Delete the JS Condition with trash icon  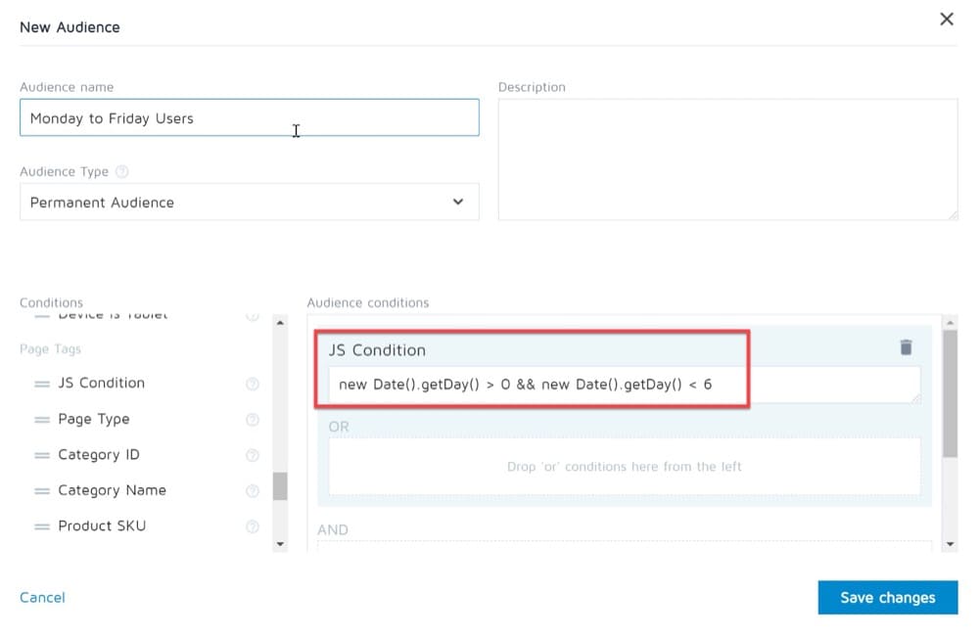906,347
